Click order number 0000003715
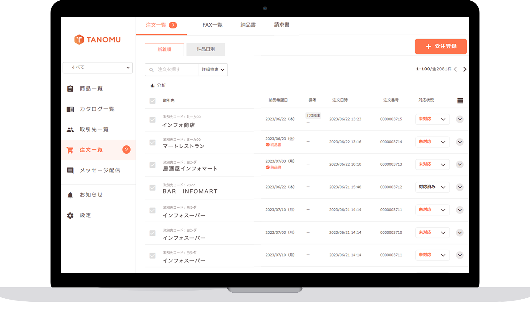 [391, 119]
